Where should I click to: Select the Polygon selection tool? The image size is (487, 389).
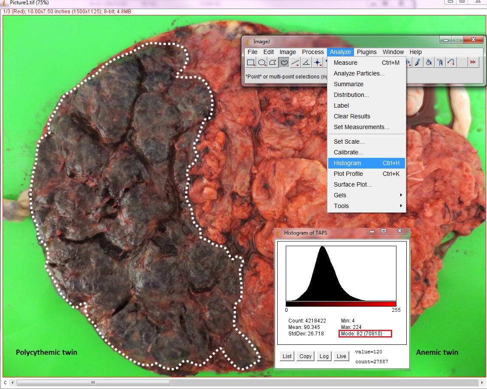(x=273, y=63)
